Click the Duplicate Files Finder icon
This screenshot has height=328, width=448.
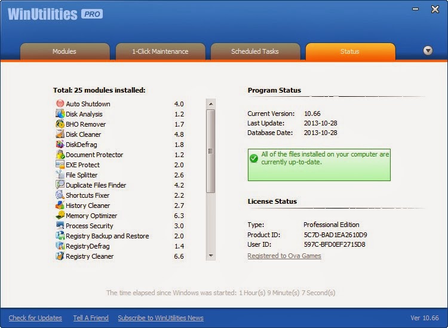(60, 185)
